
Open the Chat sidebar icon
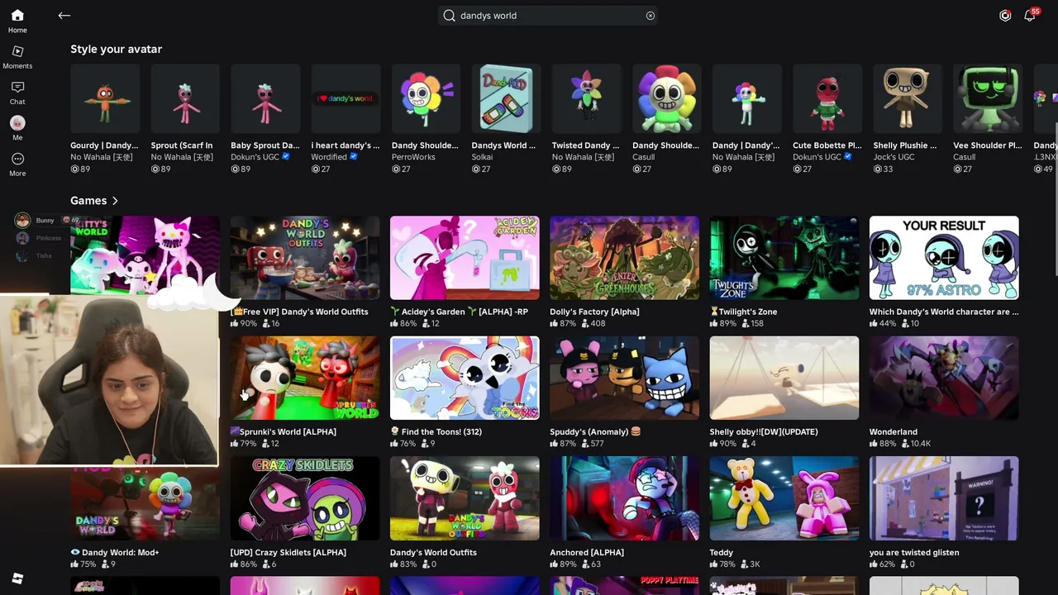point(17,87)
